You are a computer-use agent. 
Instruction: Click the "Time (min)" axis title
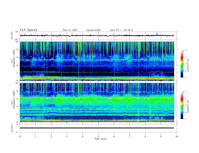101,139
